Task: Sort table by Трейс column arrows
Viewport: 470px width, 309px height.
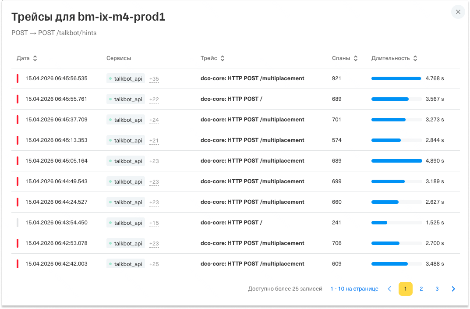Action: [223, 58]
